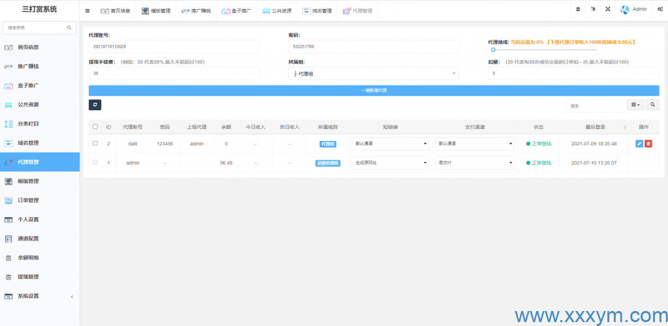Click the refresh table button
This screenshot has width=668, height=326.
(x=95, y=104)
